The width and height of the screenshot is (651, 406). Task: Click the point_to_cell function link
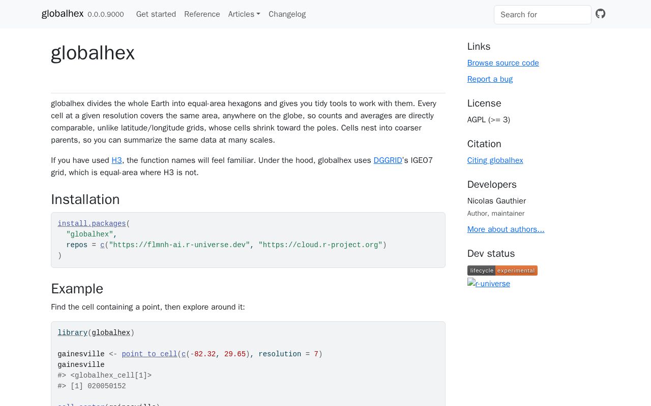point(150,354)
